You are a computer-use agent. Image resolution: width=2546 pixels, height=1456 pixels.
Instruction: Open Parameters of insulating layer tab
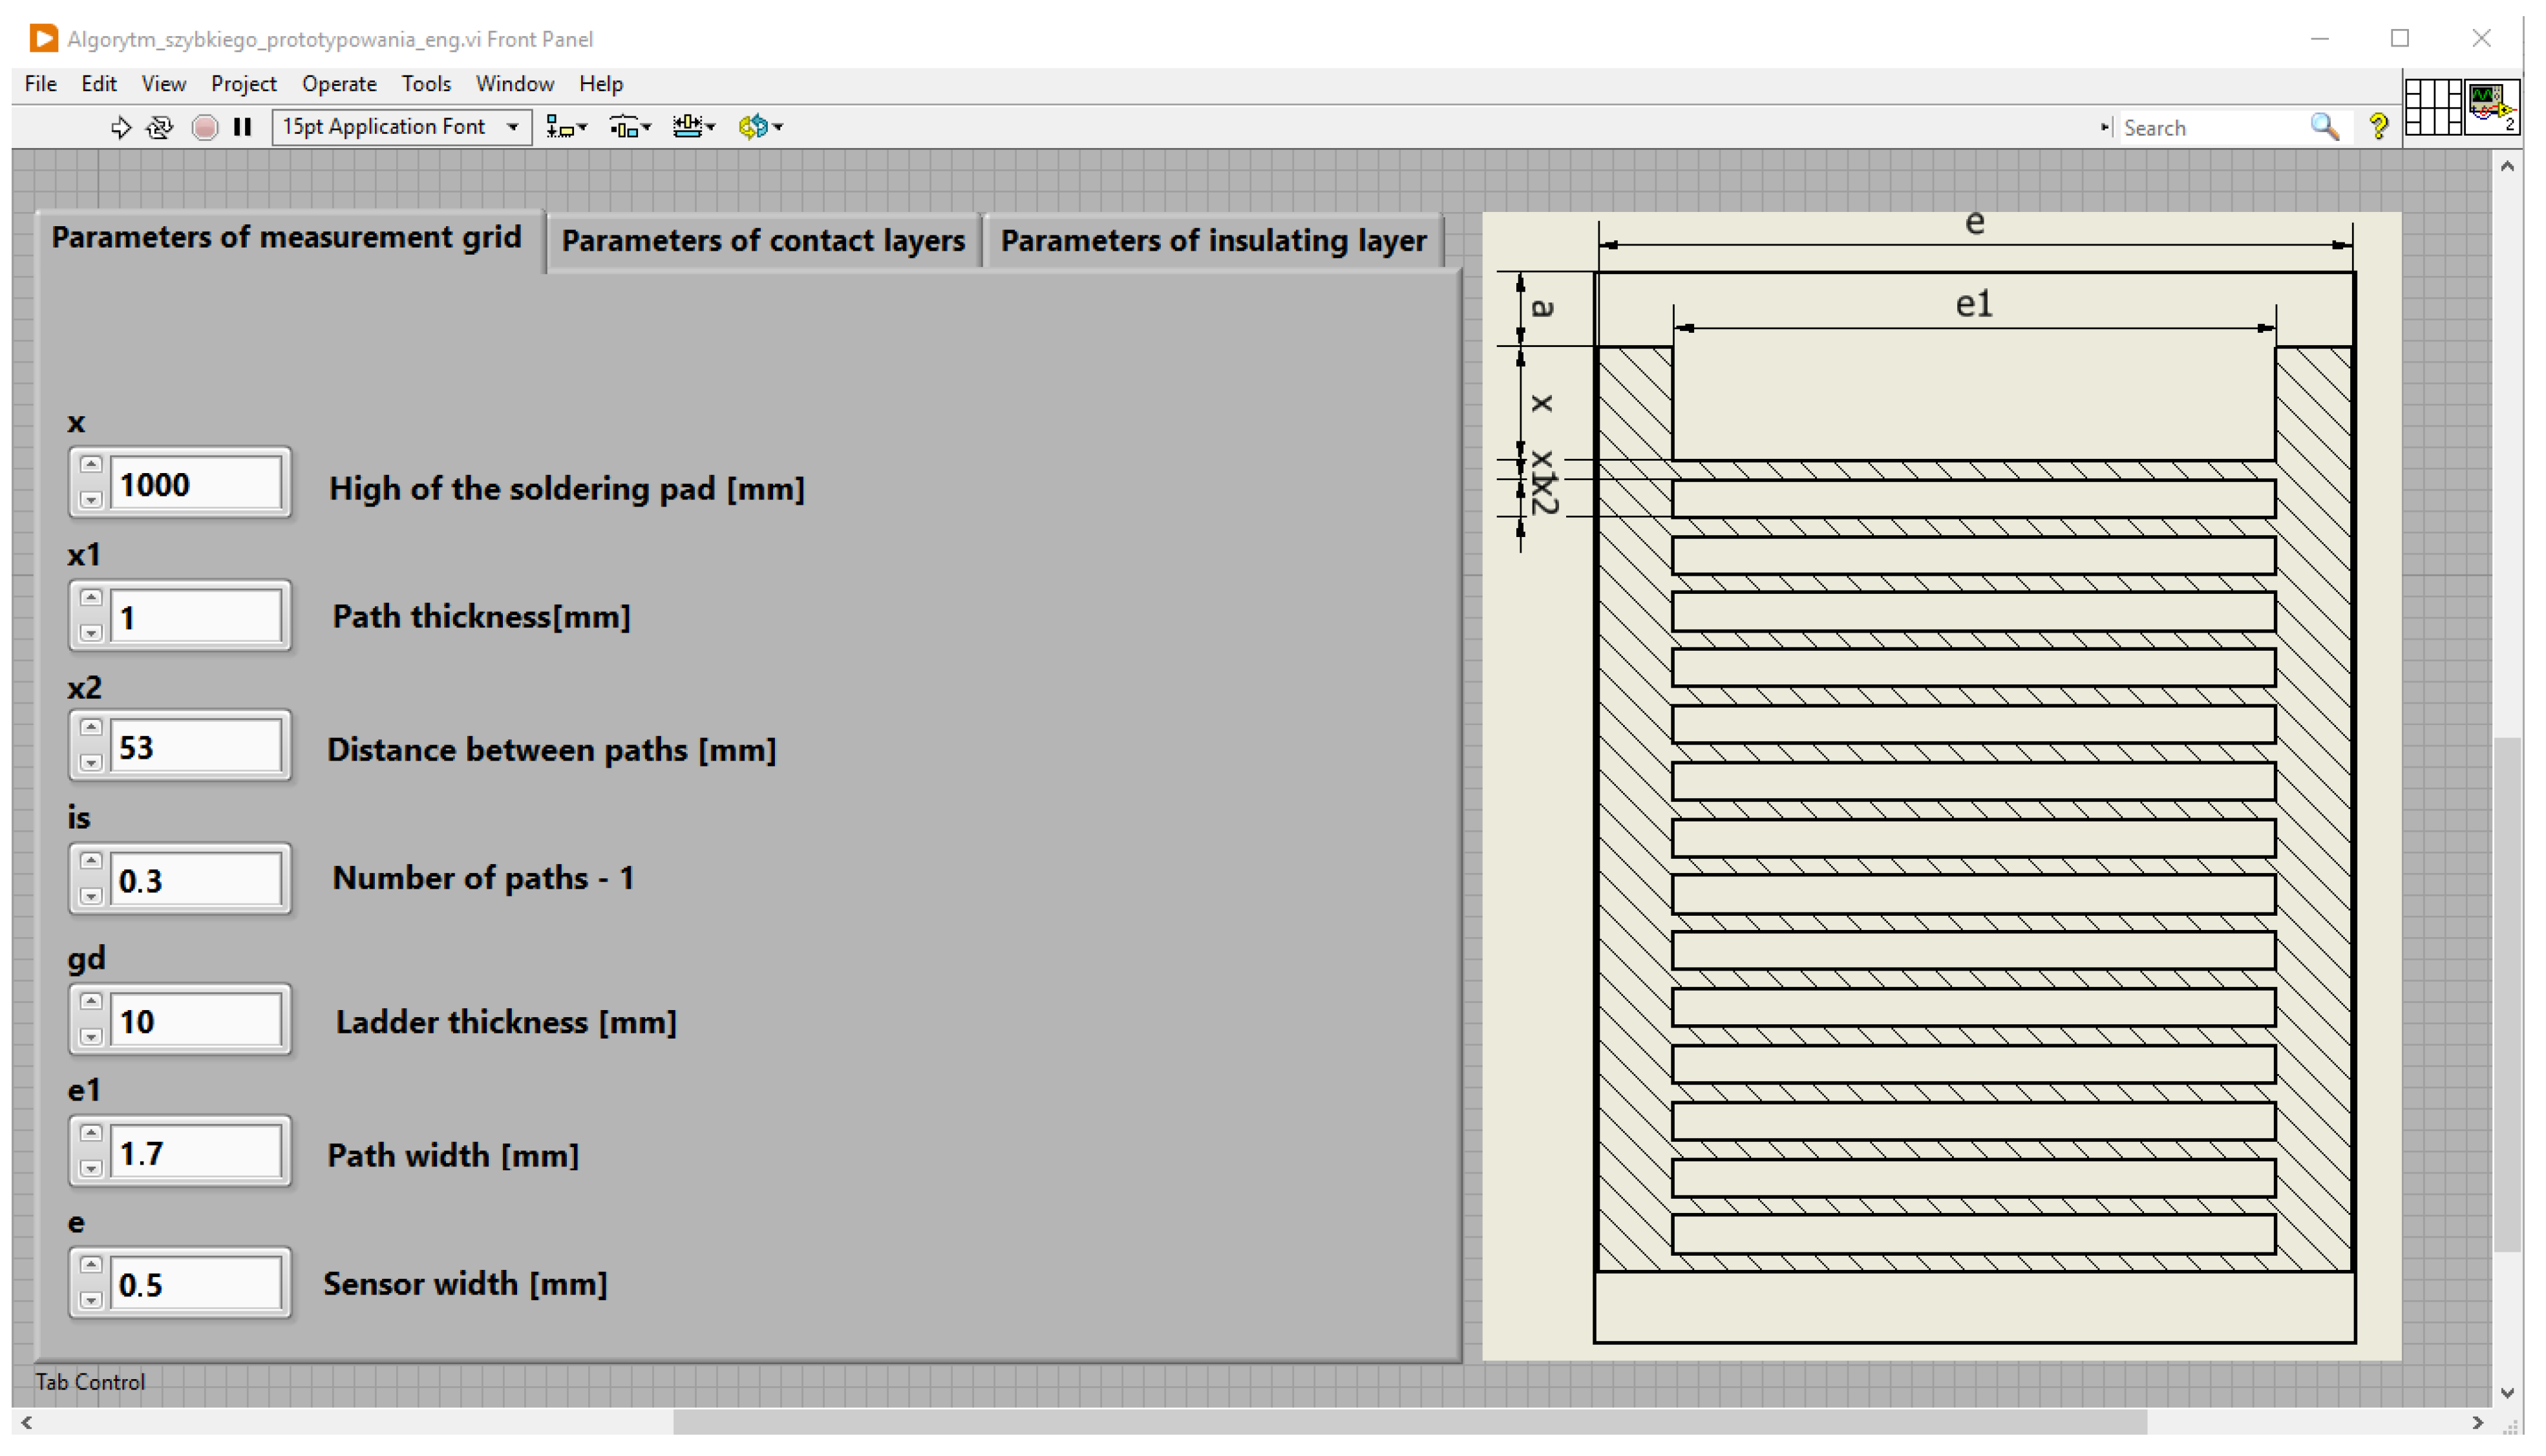click(1212, 241)
